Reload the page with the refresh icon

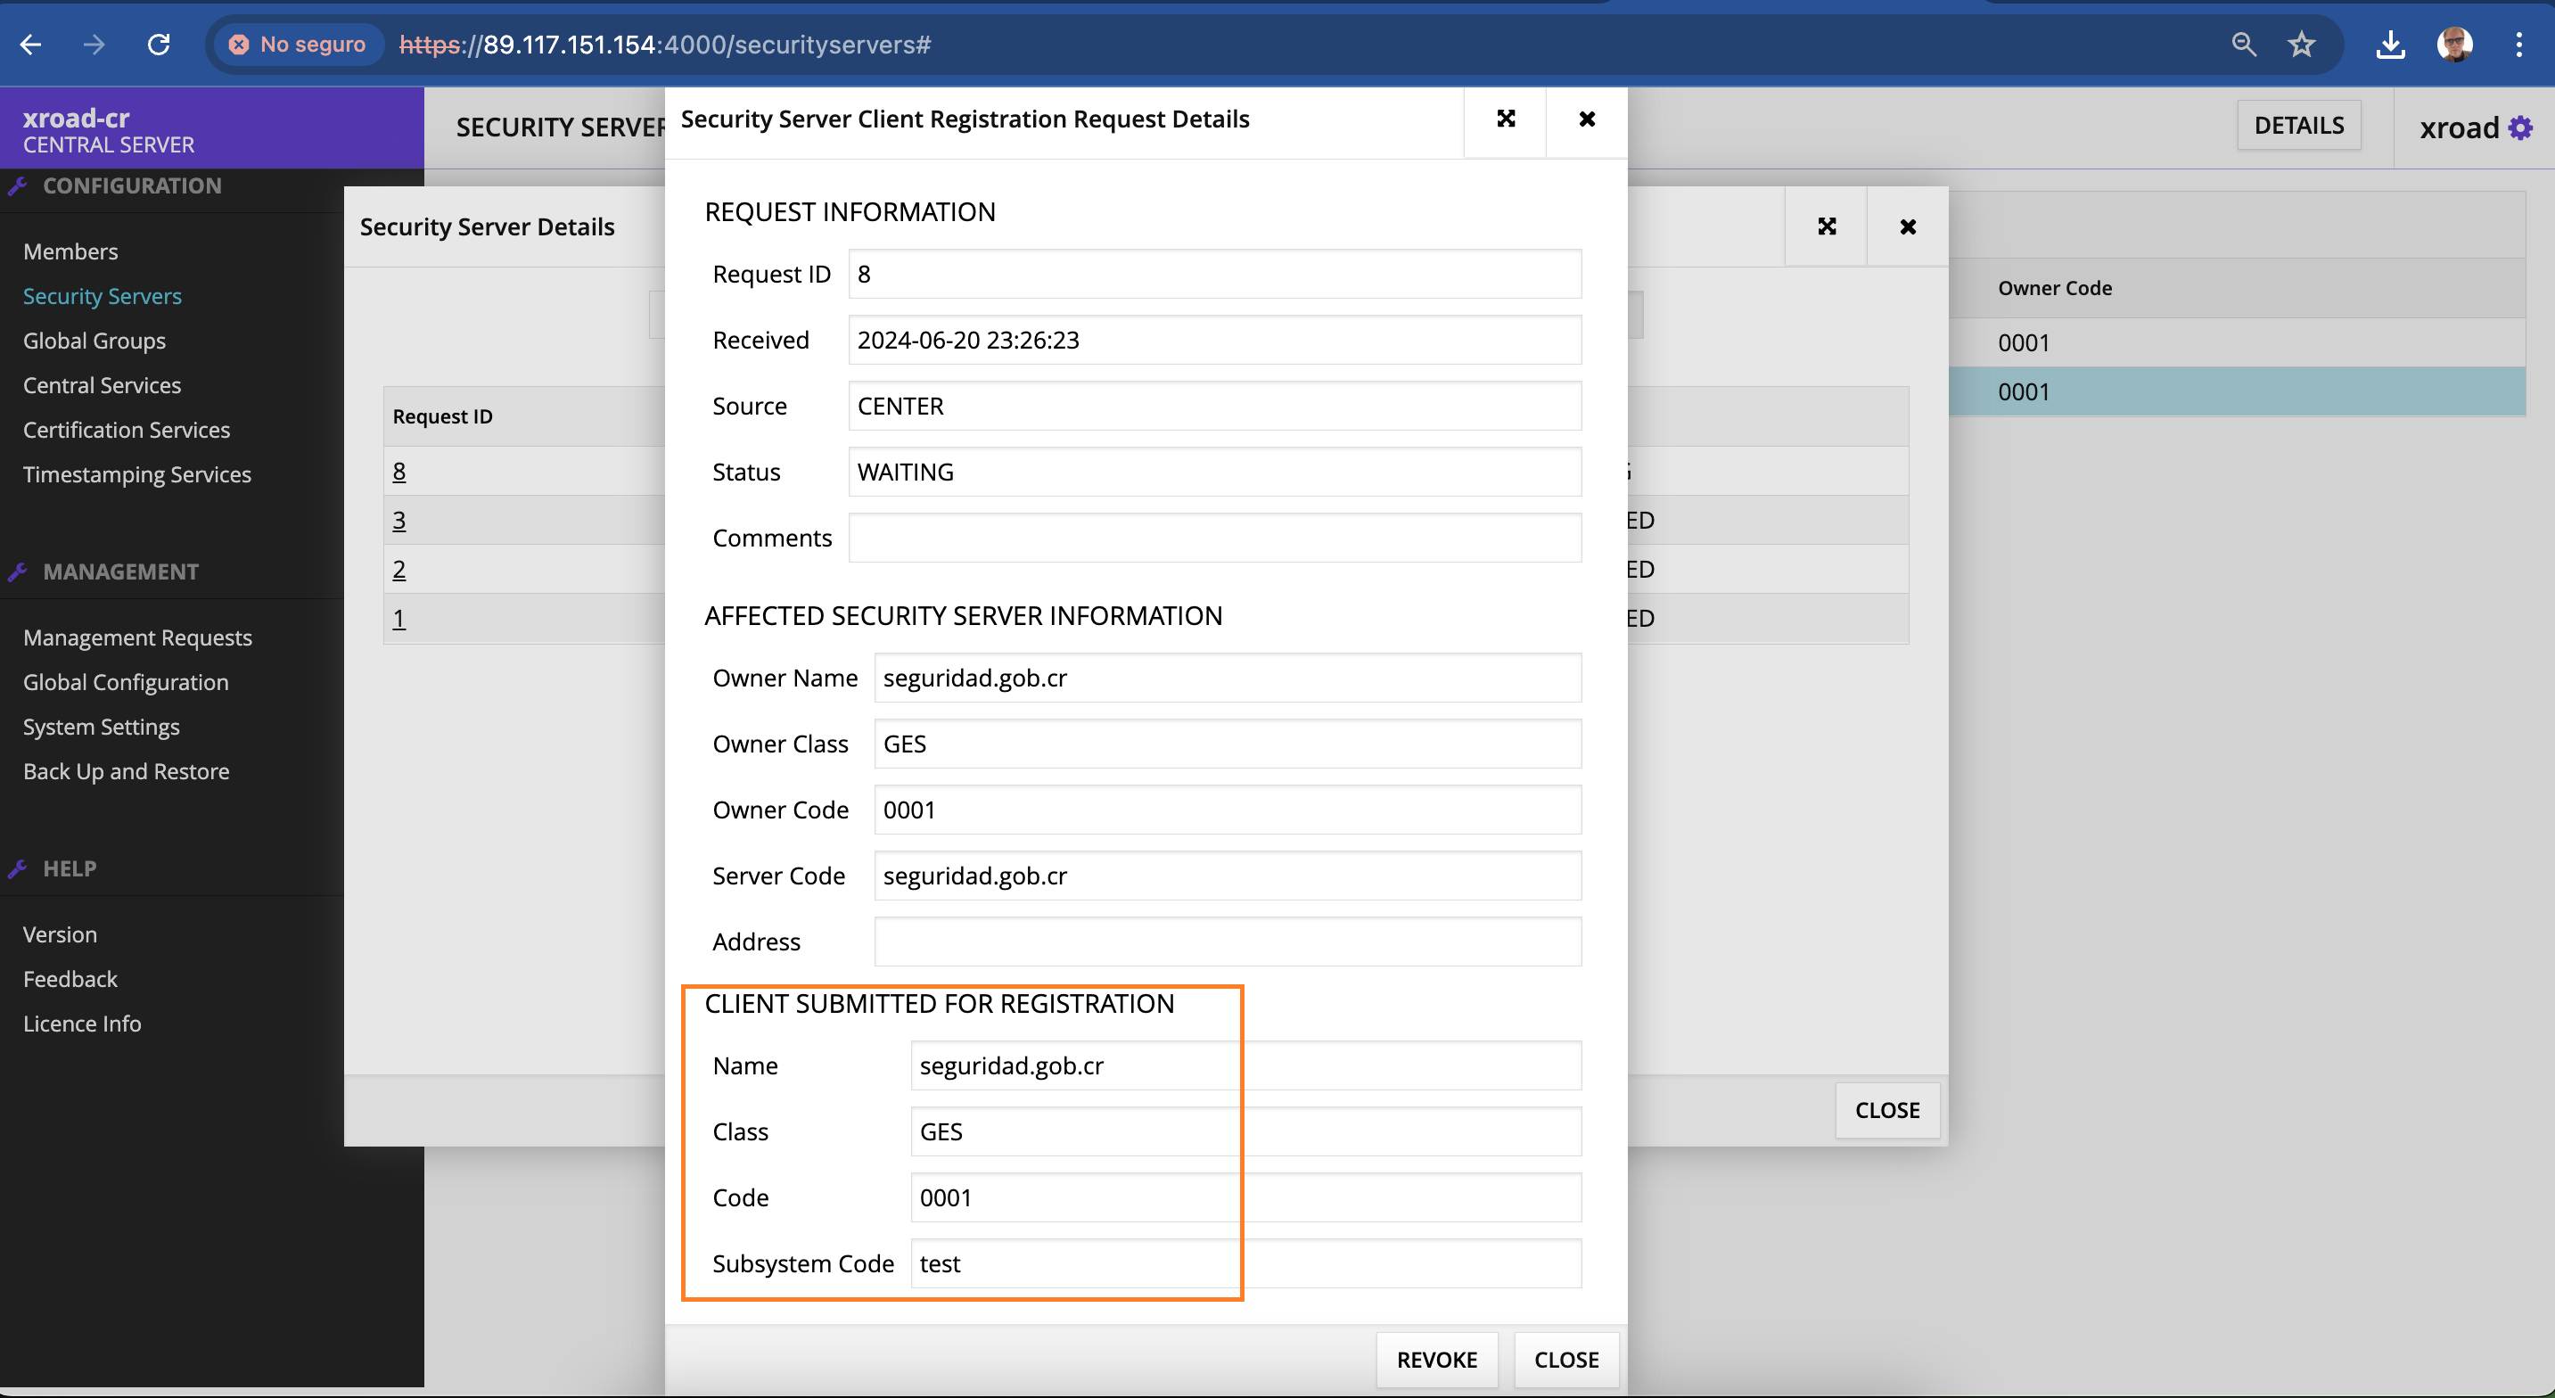click(159, 45)
